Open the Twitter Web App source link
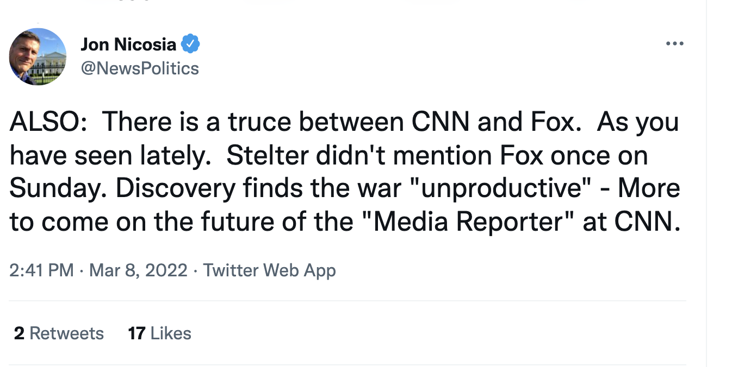 [x=269, y=270]
